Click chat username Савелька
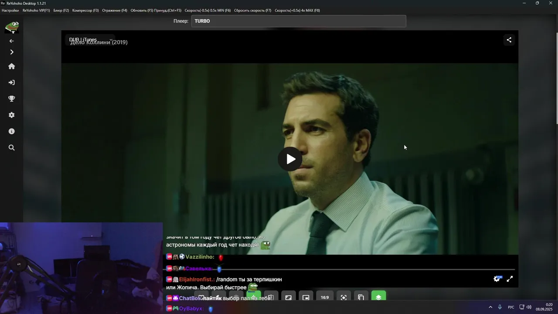 click(199, 269)
